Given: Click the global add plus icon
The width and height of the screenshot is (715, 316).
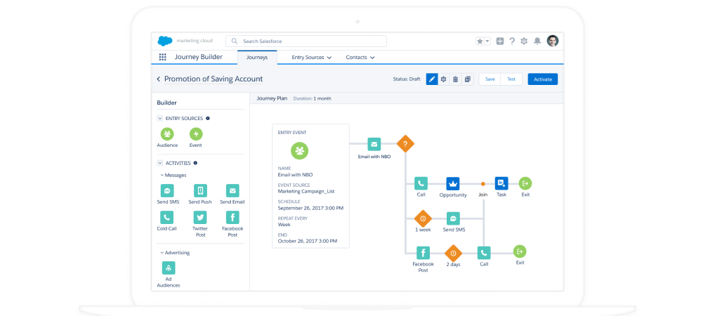Looking at the screenshot, I should click(x=500, y=41).
